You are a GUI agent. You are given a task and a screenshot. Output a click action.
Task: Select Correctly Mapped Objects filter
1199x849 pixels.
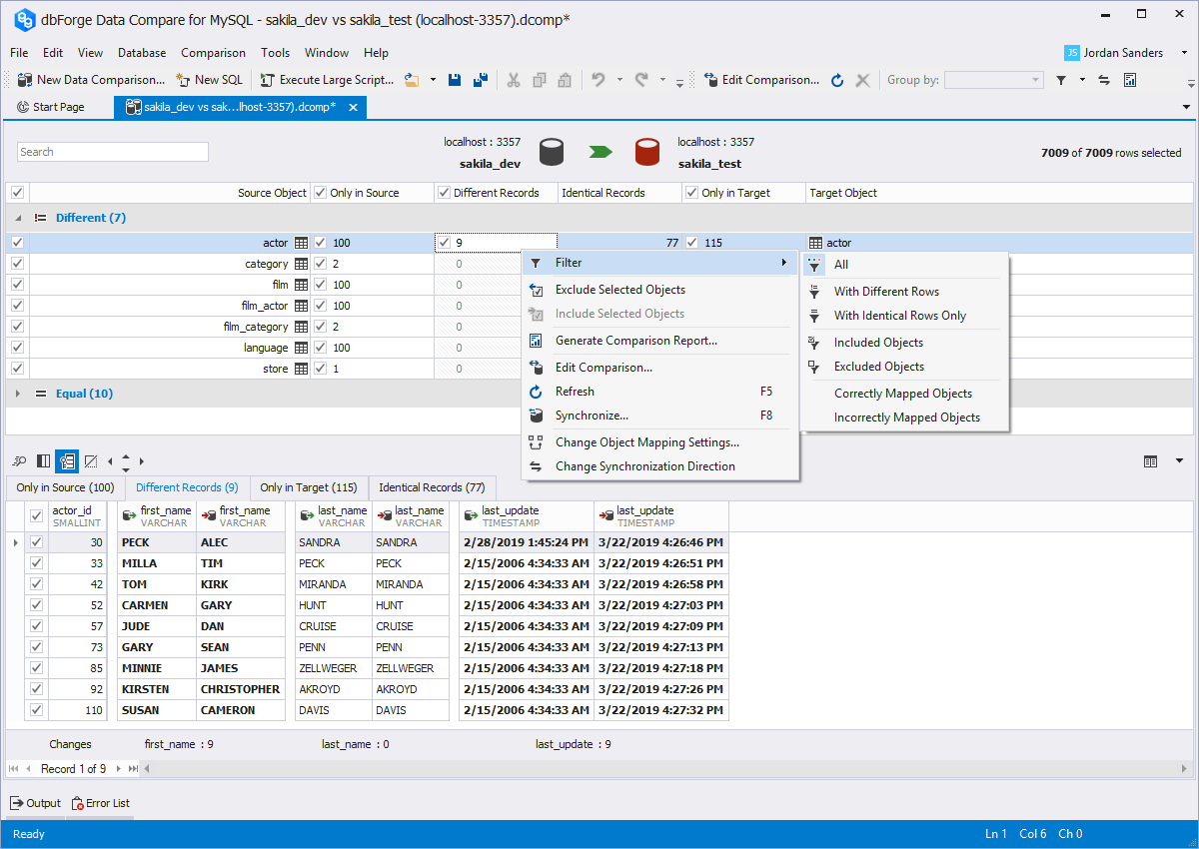coord(905,394)
